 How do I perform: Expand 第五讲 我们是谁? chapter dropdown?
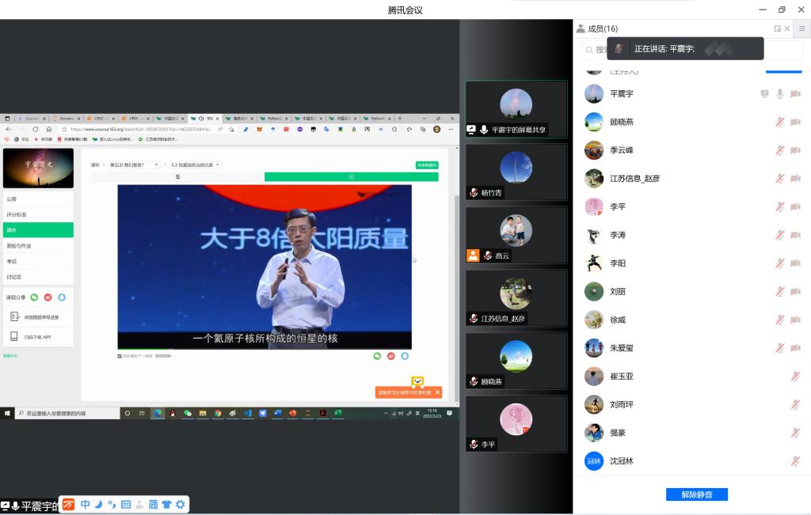(134, 165)
